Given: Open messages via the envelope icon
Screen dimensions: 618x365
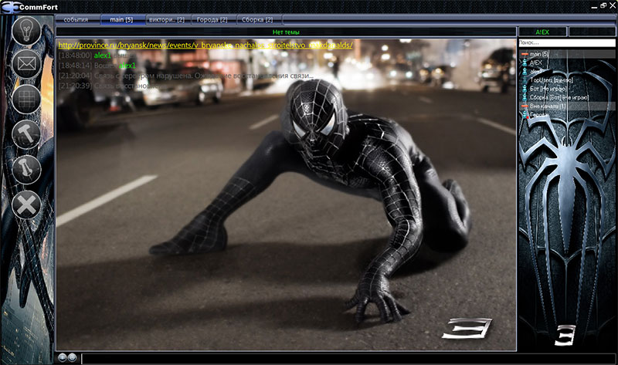Looking at the screenshot, I should point(26,64).
